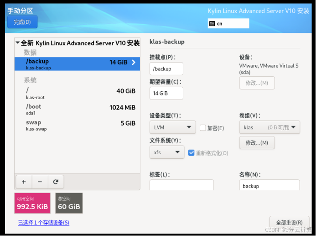Click the plus icon to add a mount point
Screen dimensions: 316x236
[24, 182]
